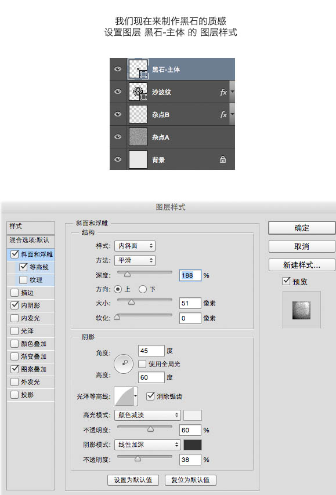Toggle visibility of 沙波纹 layer
The width and height of the screenshot is (336, 495).
pos(118,92)
